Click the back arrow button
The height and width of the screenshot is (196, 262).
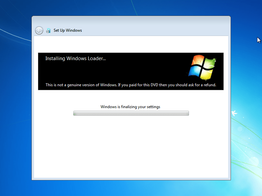click(x=39, y=30)
